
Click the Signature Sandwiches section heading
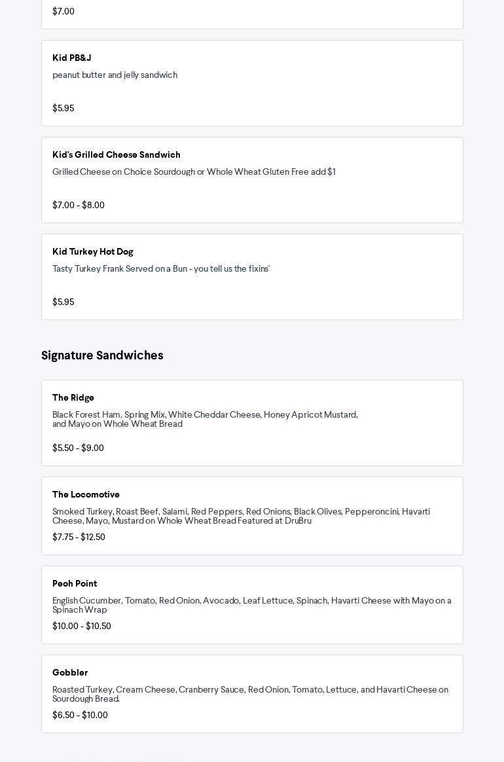click(102, 355)
